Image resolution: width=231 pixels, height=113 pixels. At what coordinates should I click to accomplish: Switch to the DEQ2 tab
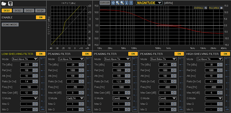pyautogui.click(x=18, y=10)
